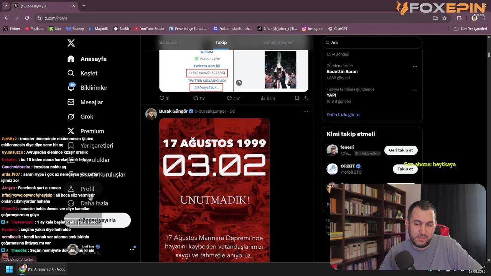Click the X logo in the sidebar
Image resolution: width=491 pixels, height=276 pixels.
(x=71, y=43)
